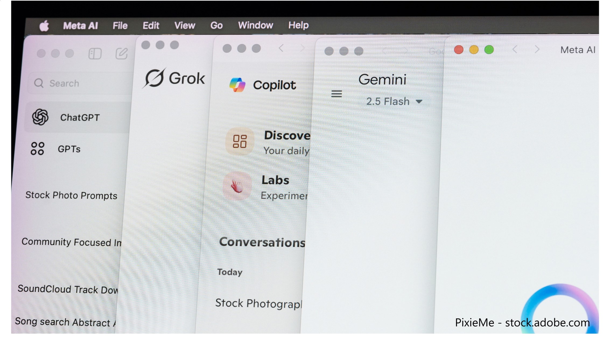Click the Meta AI window title

[x=578, y=50]
